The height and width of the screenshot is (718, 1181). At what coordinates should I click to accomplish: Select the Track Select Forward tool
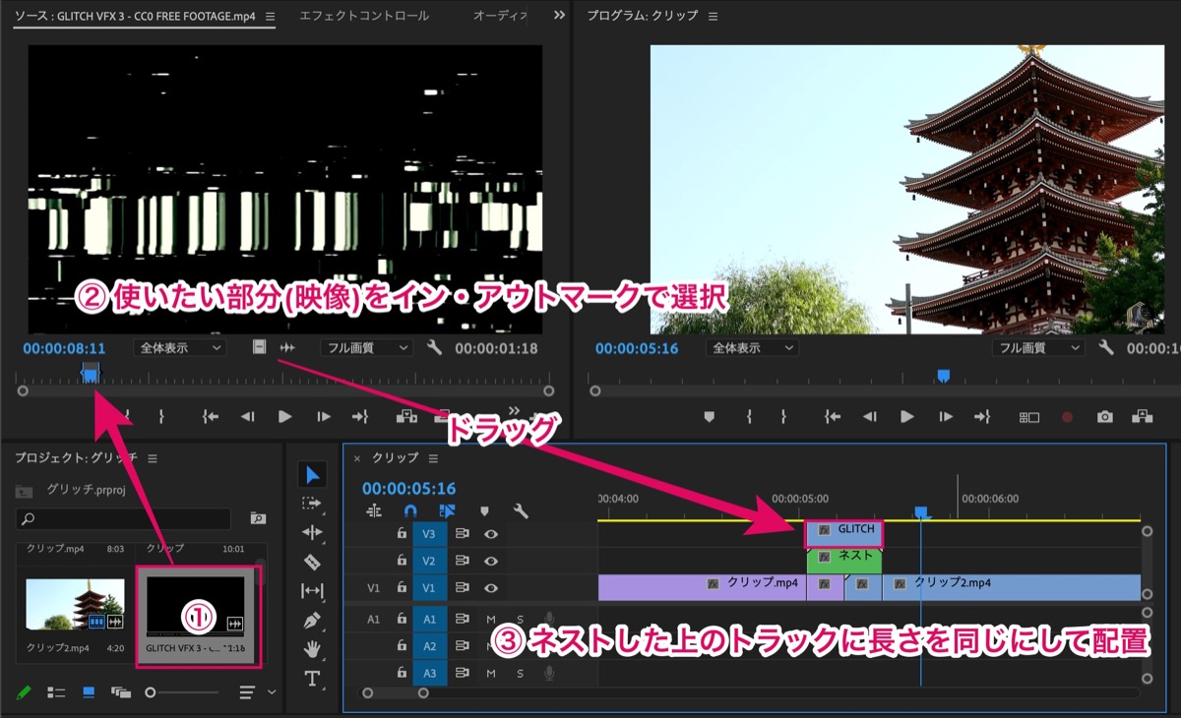coord(312,504)
